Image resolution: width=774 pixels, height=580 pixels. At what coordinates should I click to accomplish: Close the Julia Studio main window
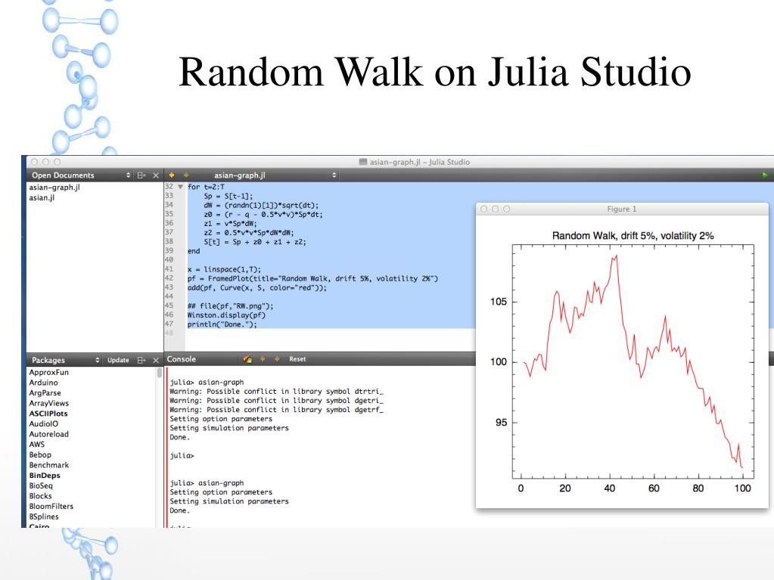tap(34, 162)
